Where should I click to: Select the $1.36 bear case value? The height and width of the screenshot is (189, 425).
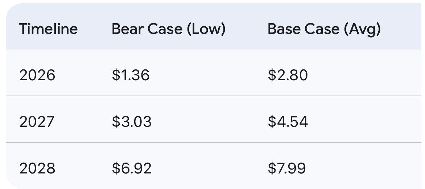point(131,75)
